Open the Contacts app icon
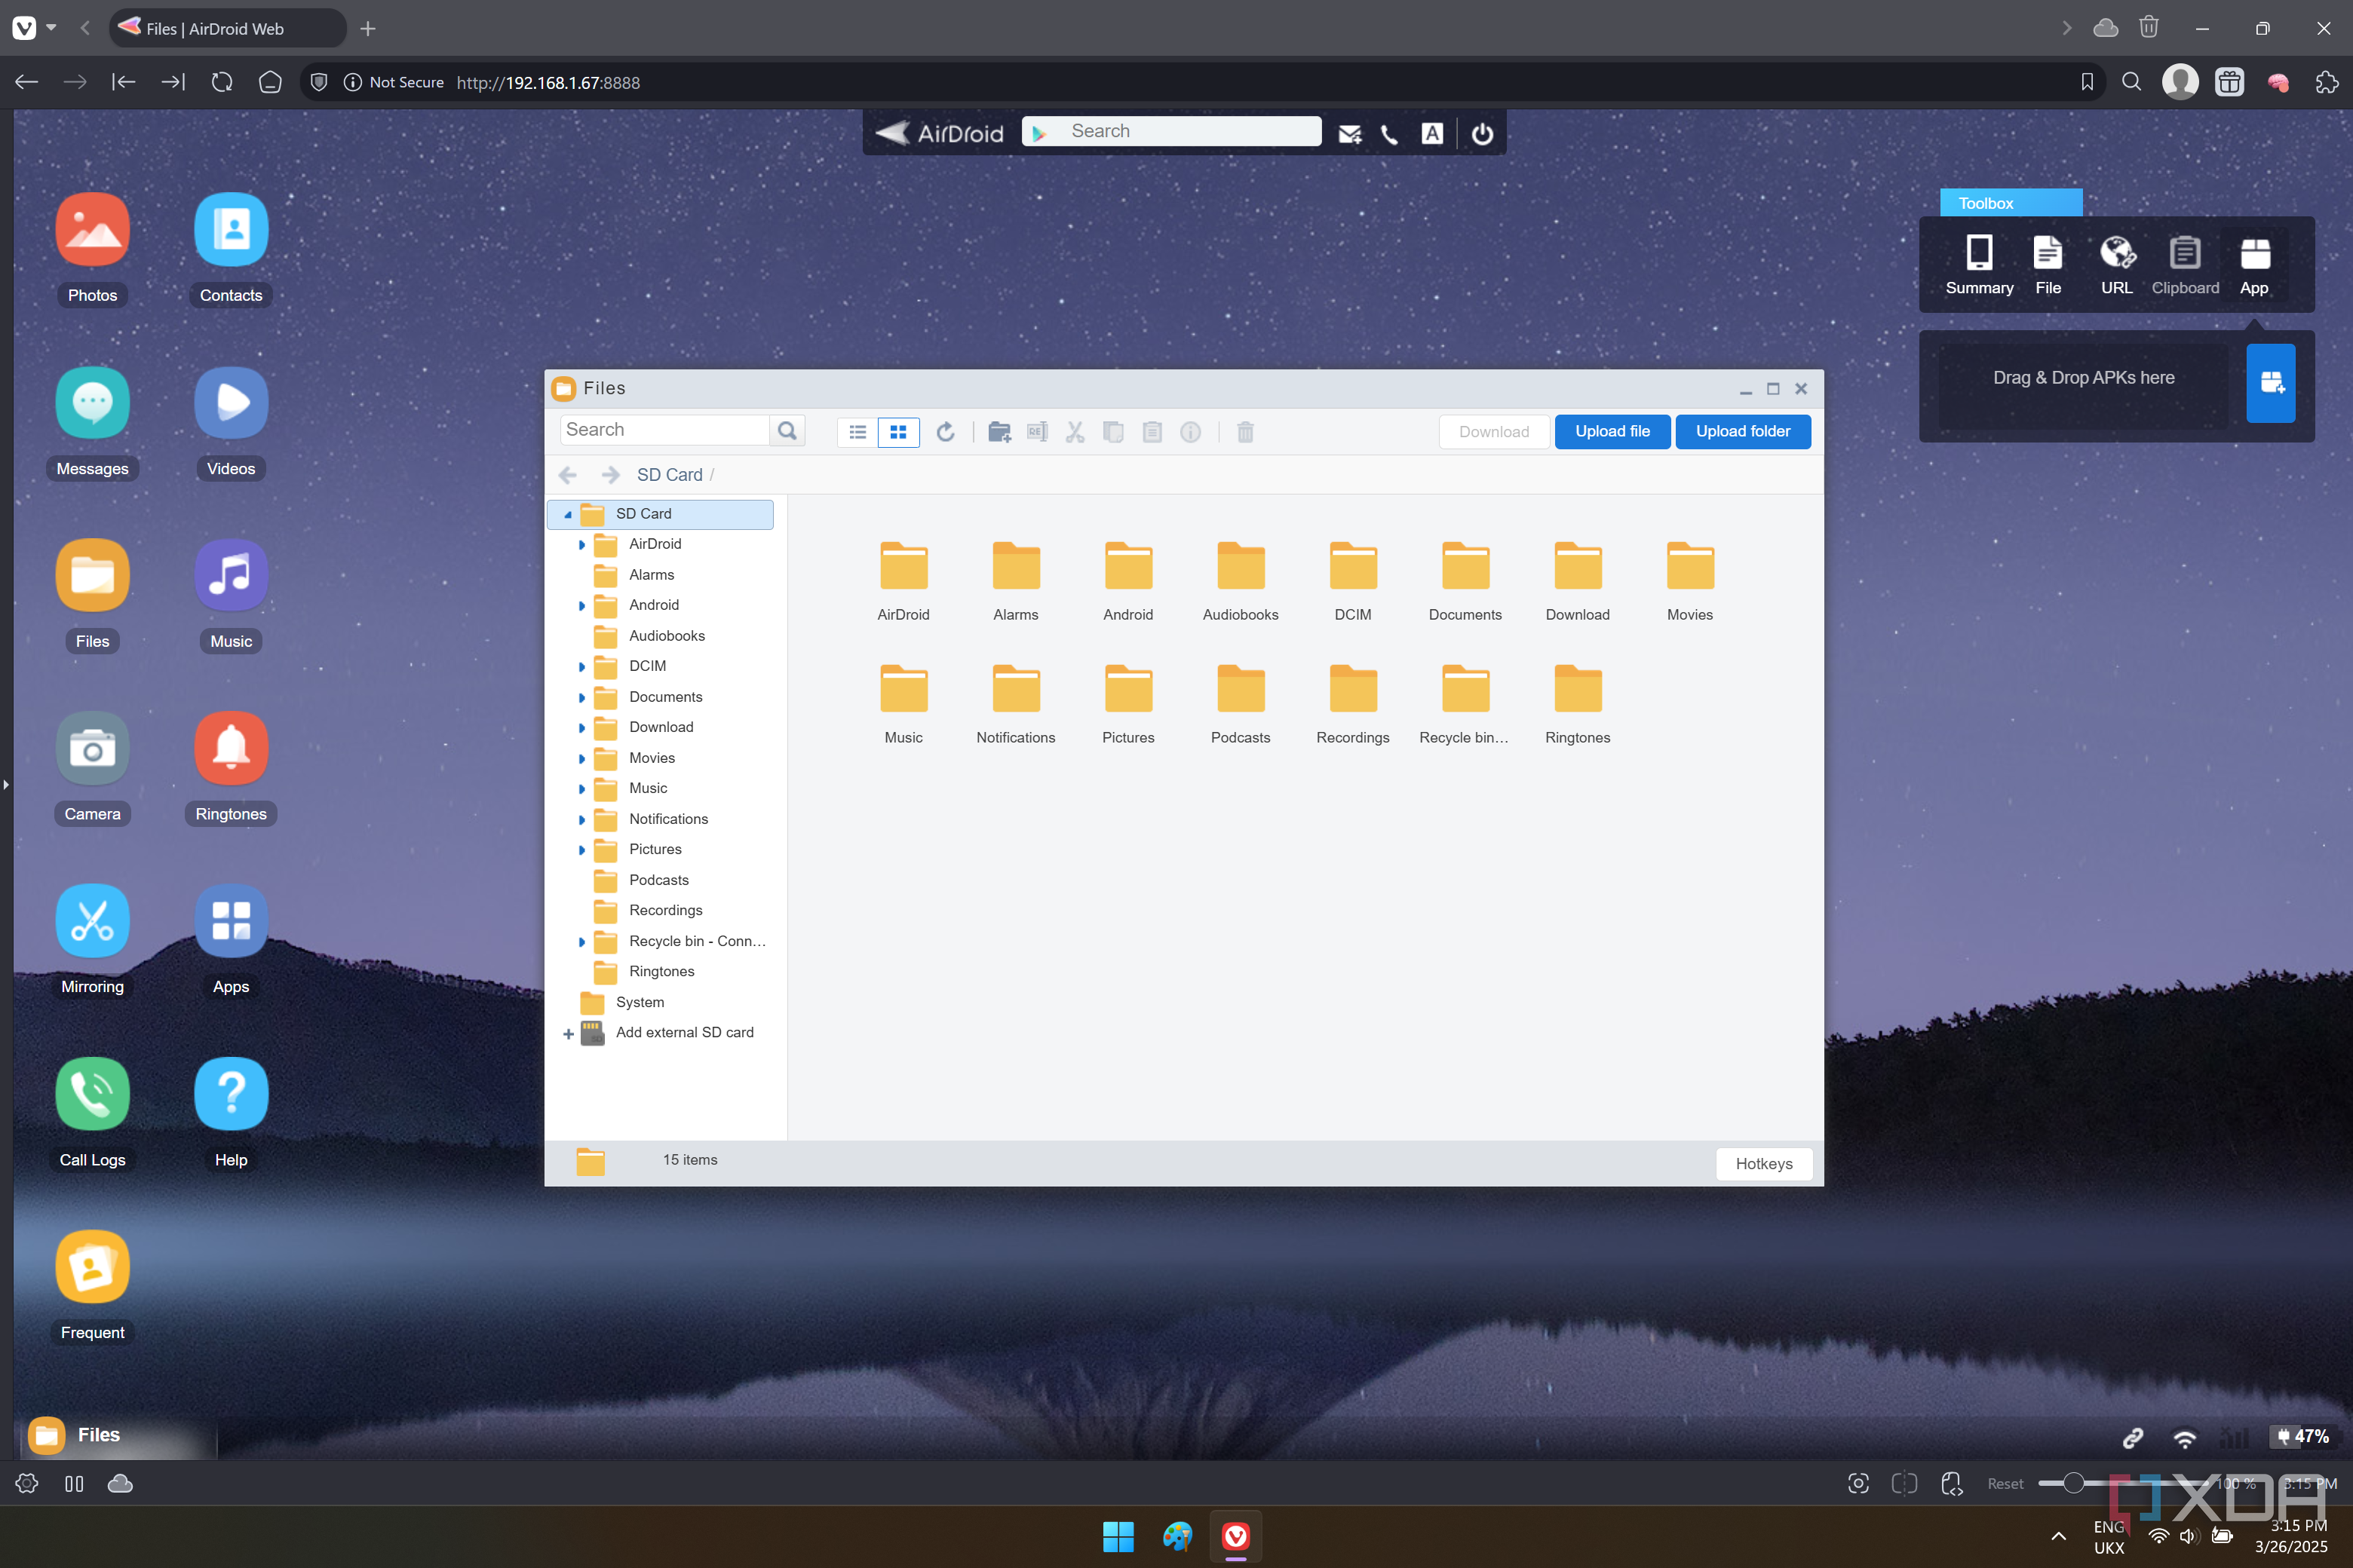 pyautogui.click(x=231, y=230)
